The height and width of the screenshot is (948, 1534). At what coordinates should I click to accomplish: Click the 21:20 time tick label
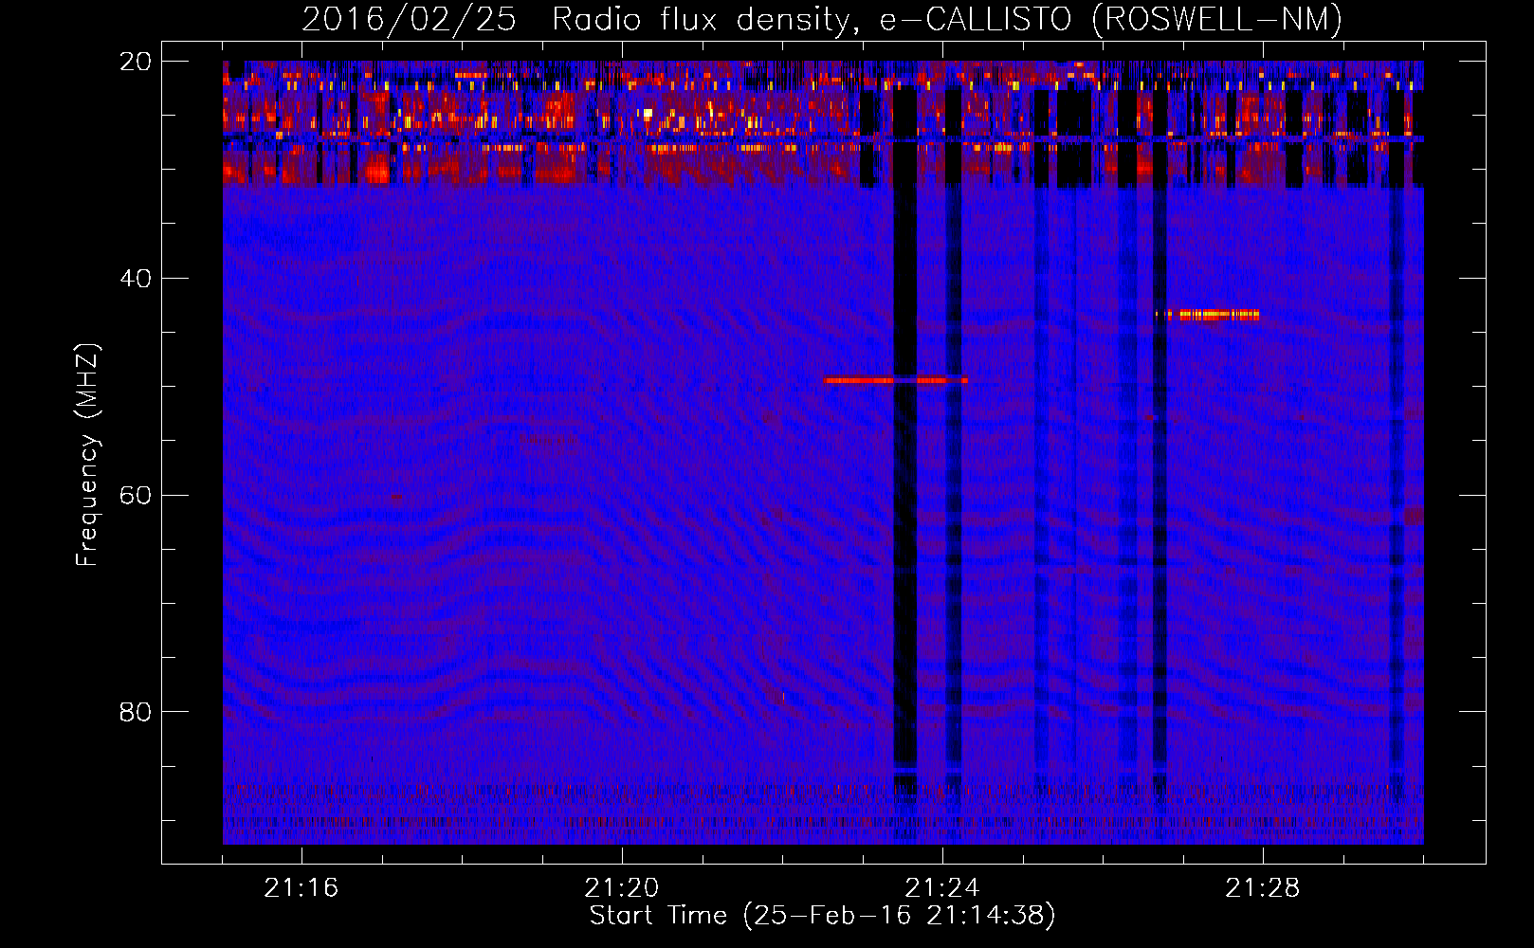(622, 888)
